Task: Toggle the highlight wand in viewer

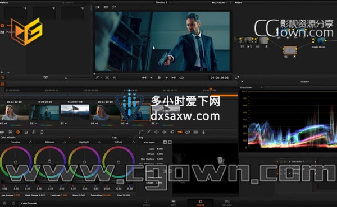Action: [x=114, y=7]
